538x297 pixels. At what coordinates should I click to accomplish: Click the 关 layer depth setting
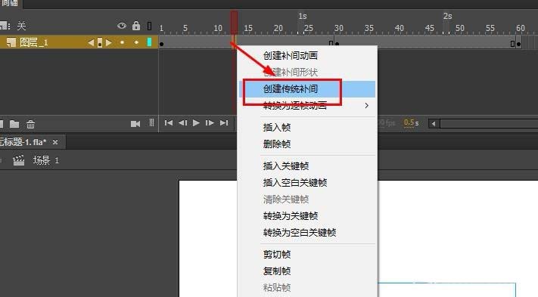[22, 26]
